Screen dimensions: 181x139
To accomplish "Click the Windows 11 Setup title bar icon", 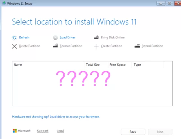I will coord(4,3).
